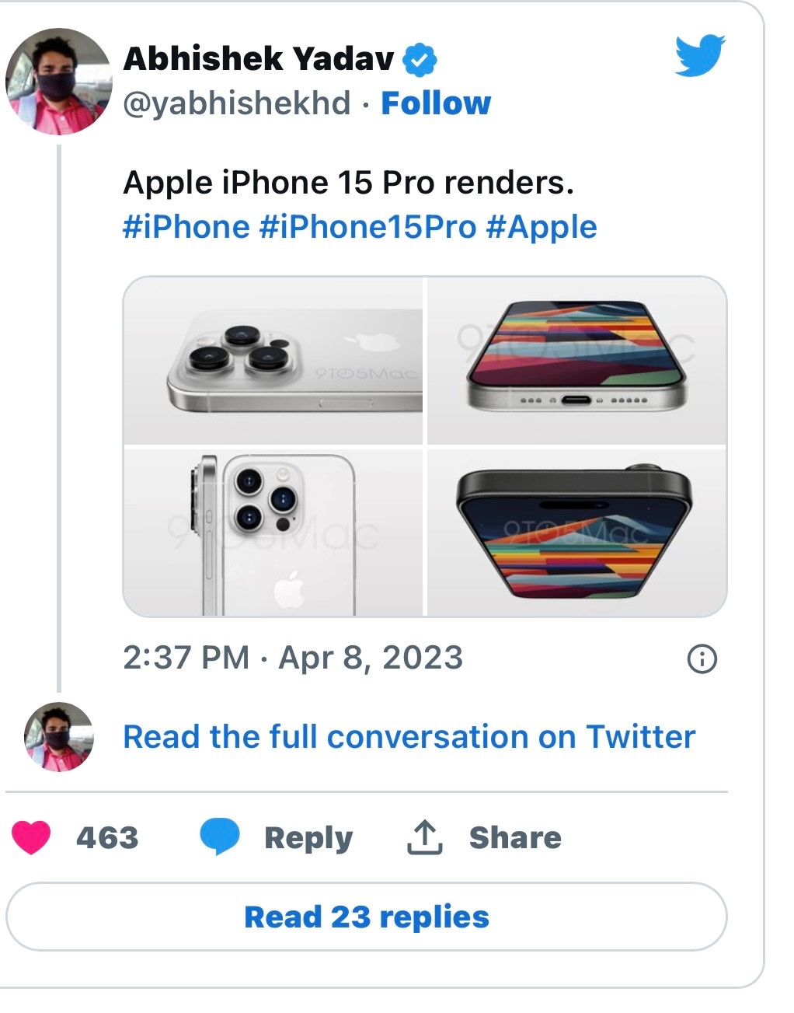
Task: Click the Twitter bird logo
Action: pyautogui.click(x=699, y=55)
